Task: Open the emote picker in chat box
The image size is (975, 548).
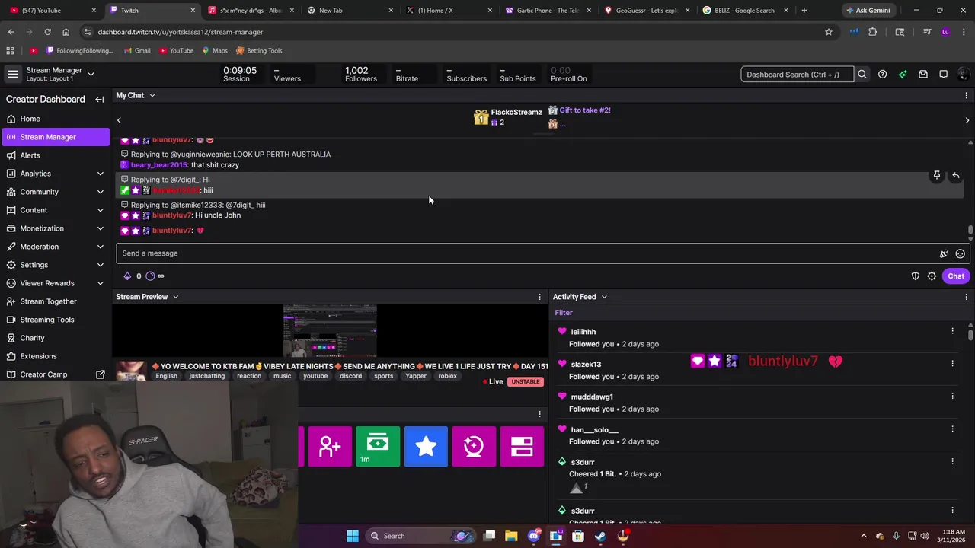Action: click(960, 253)
